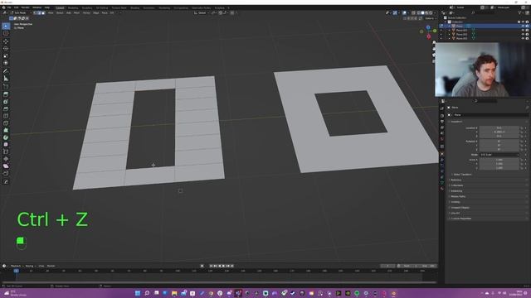Collapse the Collection tree in outliner

(446, 22)
